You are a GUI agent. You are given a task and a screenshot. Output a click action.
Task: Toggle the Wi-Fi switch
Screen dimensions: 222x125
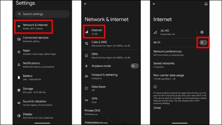[x=203, y=43]
